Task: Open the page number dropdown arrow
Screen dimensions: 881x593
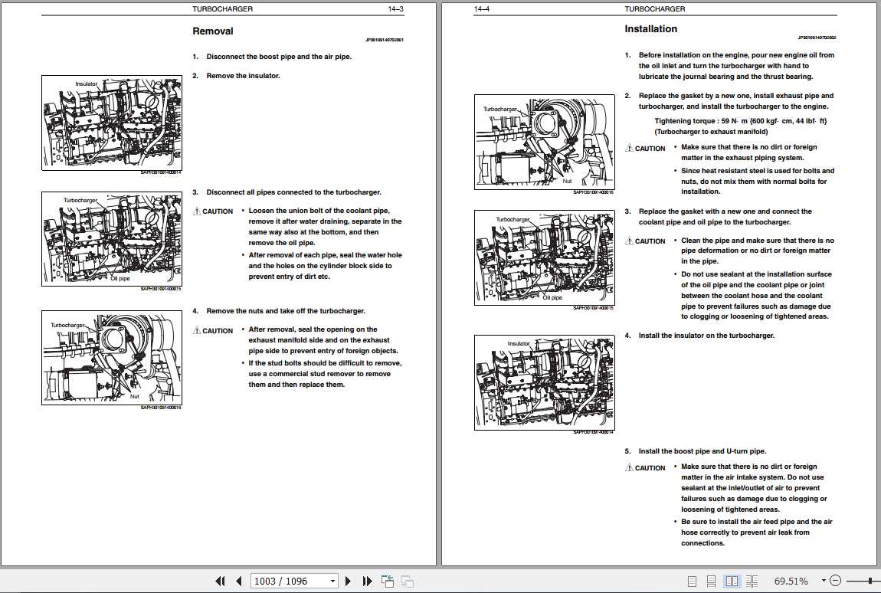Action: coord(332,582)
